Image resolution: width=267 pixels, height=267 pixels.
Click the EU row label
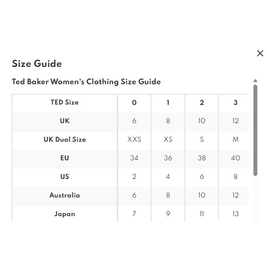coord(65,158)
